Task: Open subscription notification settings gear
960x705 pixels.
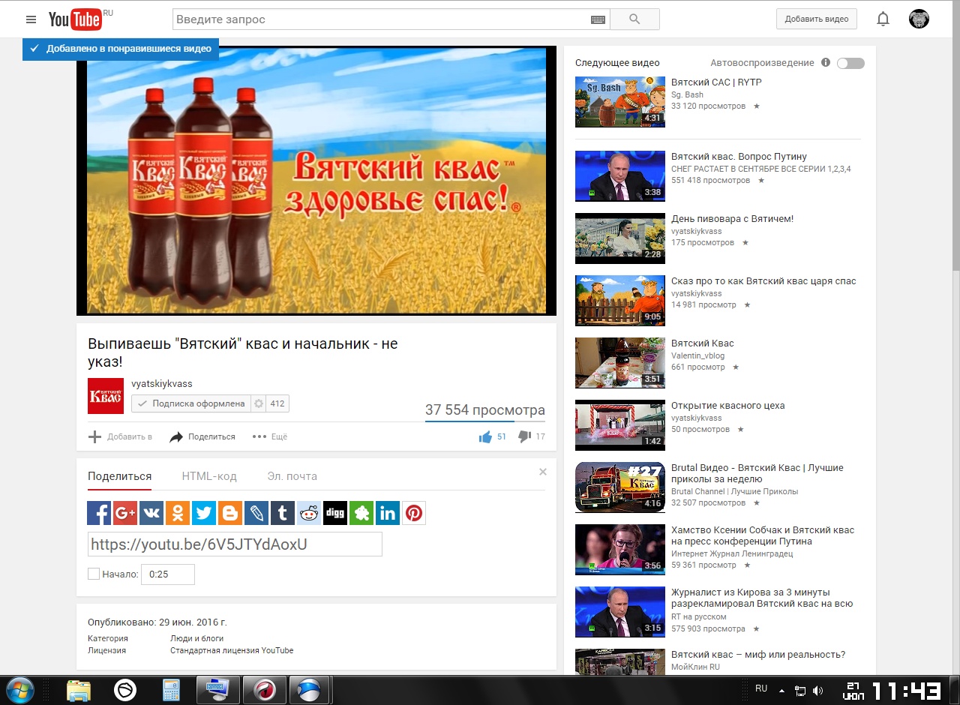Action: [x=259, y=403]
